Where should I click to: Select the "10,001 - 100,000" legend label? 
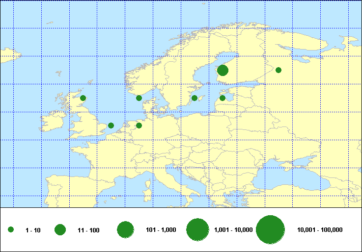(x=320, y=230)
